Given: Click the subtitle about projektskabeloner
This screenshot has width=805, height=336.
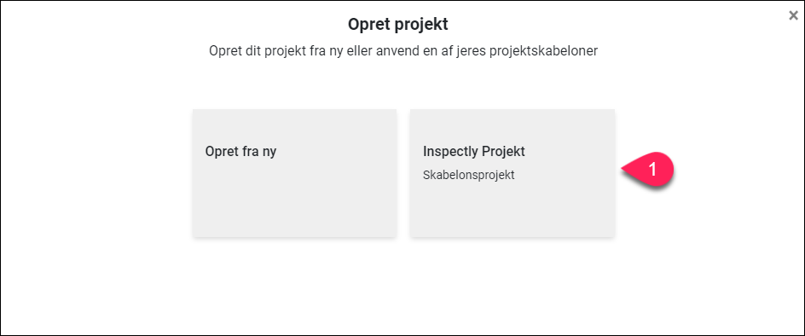Looking at the screenshot, I should 403,51.
